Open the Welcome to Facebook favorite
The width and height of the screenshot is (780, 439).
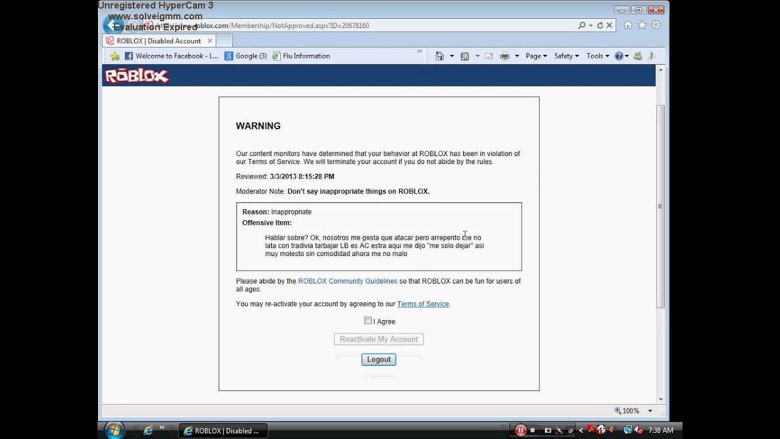(x=171, y=56)
